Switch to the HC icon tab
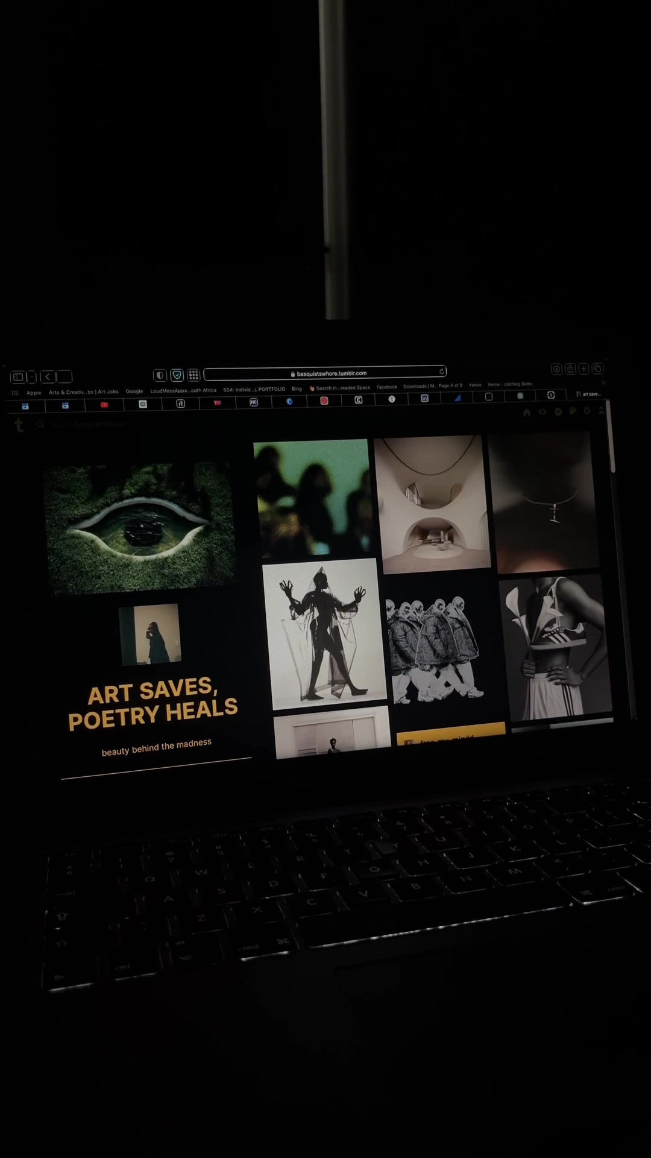 pyautogui.click(x=254, y=402)
